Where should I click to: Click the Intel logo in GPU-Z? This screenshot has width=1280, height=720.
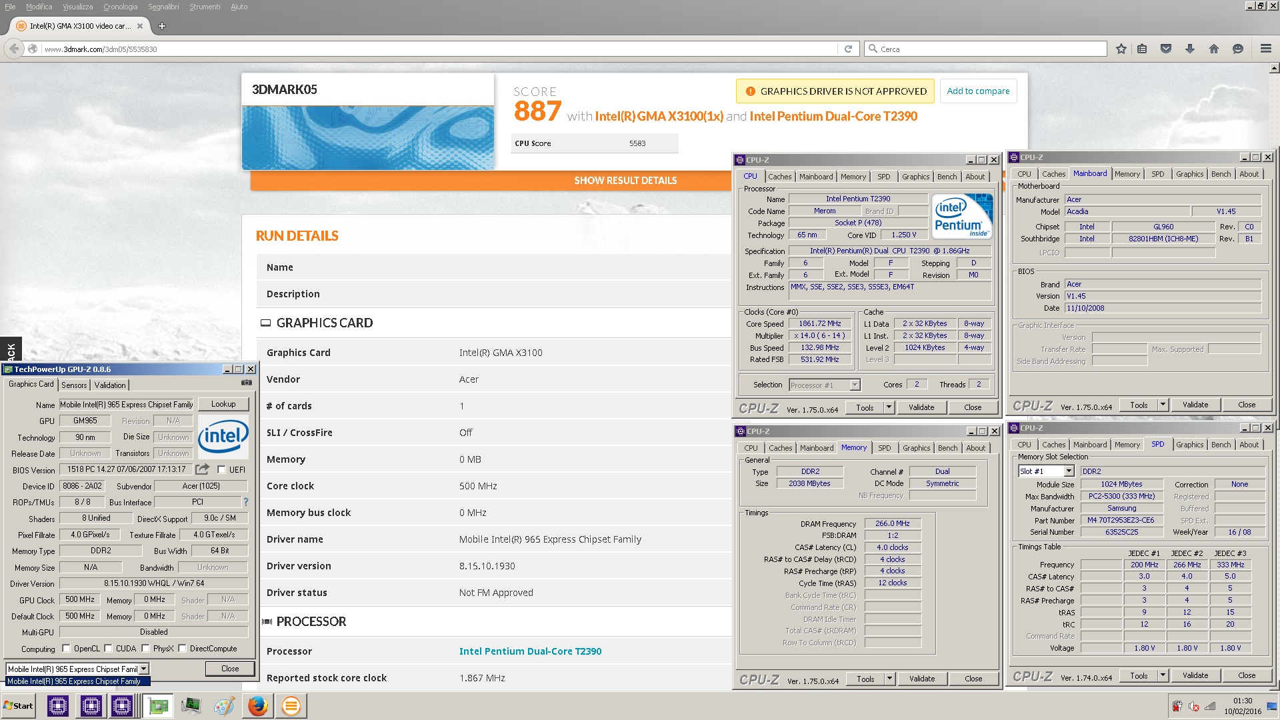click(223, 436)
